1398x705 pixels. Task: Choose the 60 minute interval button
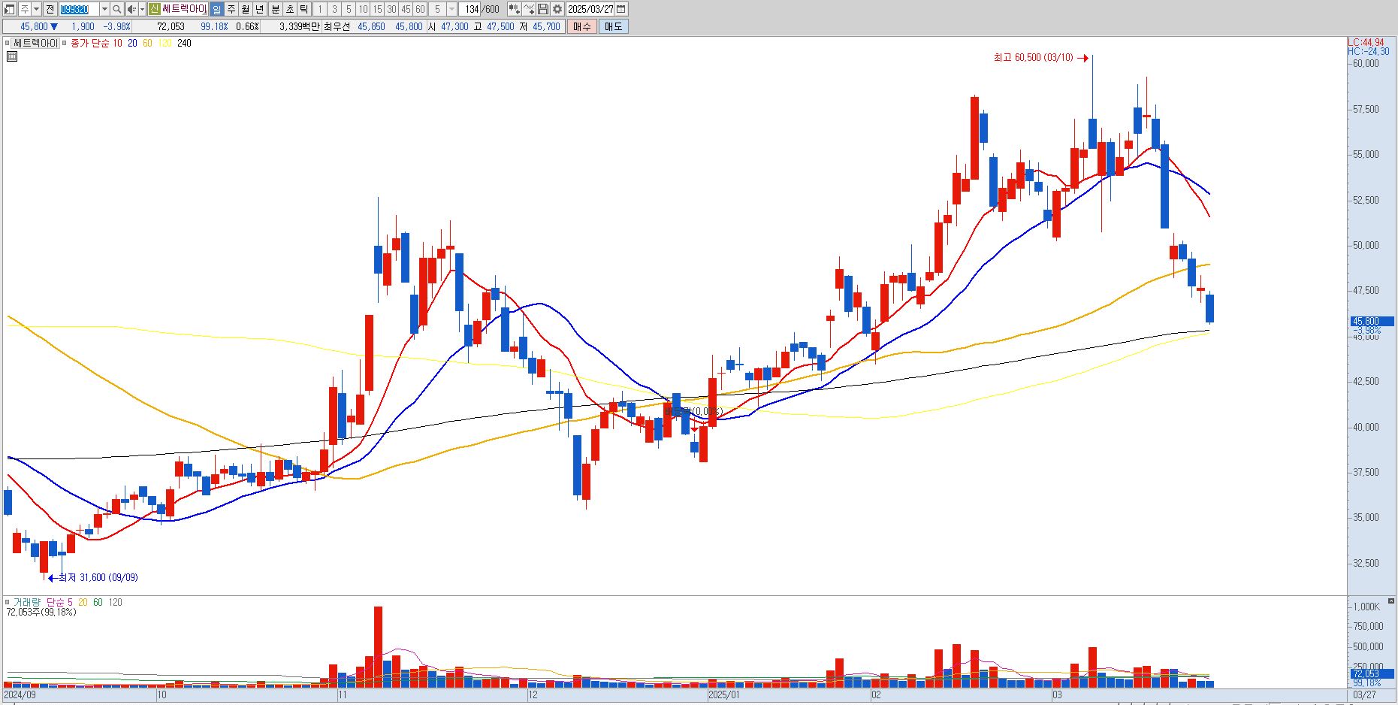[420, 9]
